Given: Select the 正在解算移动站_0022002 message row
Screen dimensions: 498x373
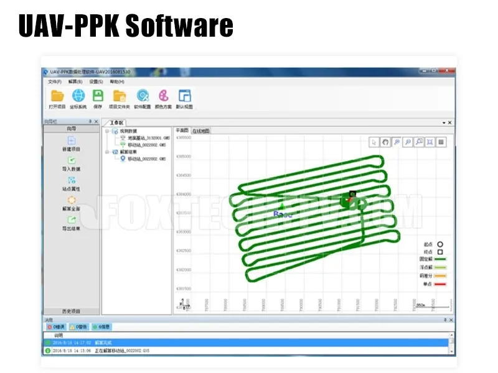Looking at the screenshot, I should pos(246,351).
